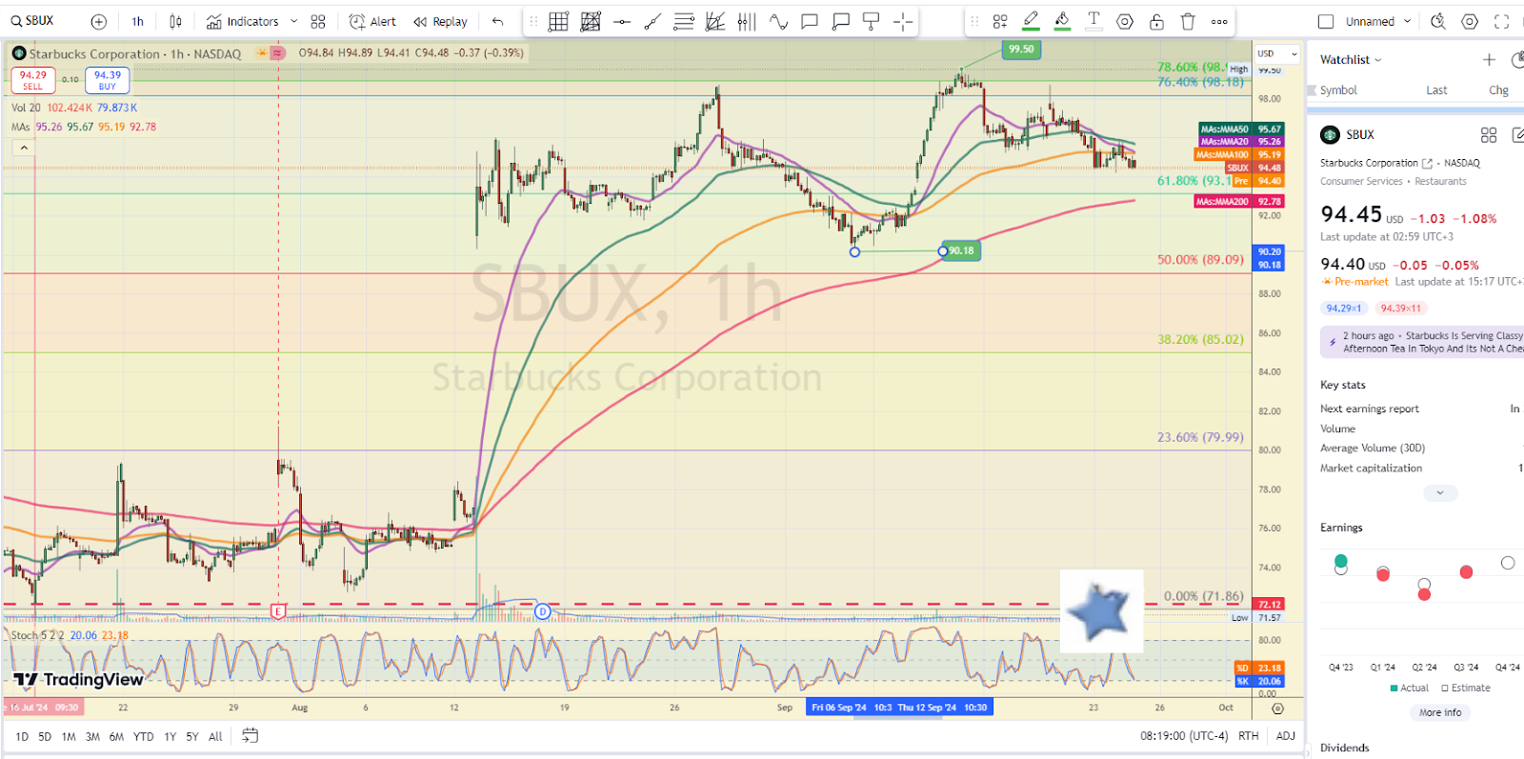This screenshot has height=759, width=1524.
Task: Collapse the indicator legend chevron
Action: click(x=24, y=148)
